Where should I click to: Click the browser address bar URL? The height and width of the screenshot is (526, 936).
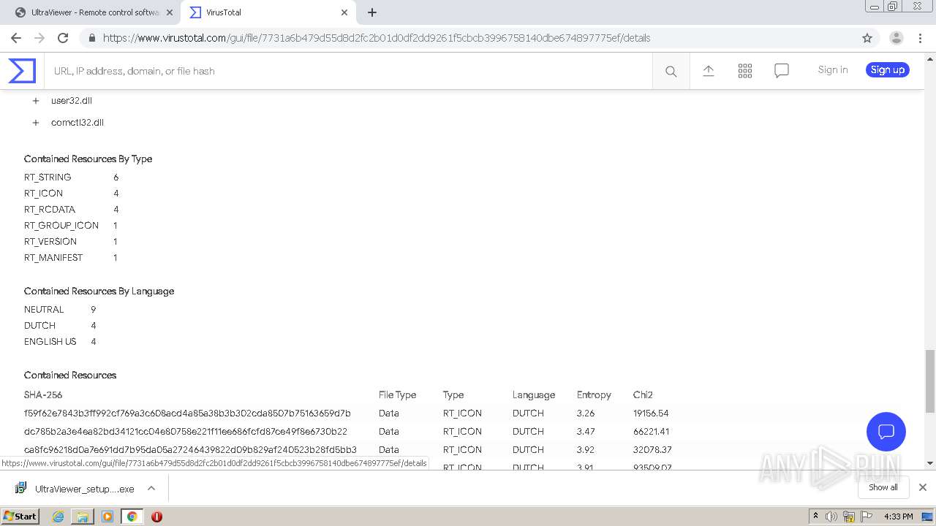pyautogui.click(x=377, y=38)
